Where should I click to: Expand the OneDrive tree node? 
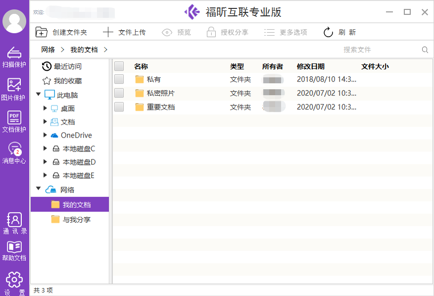click(x=45, y=135)
